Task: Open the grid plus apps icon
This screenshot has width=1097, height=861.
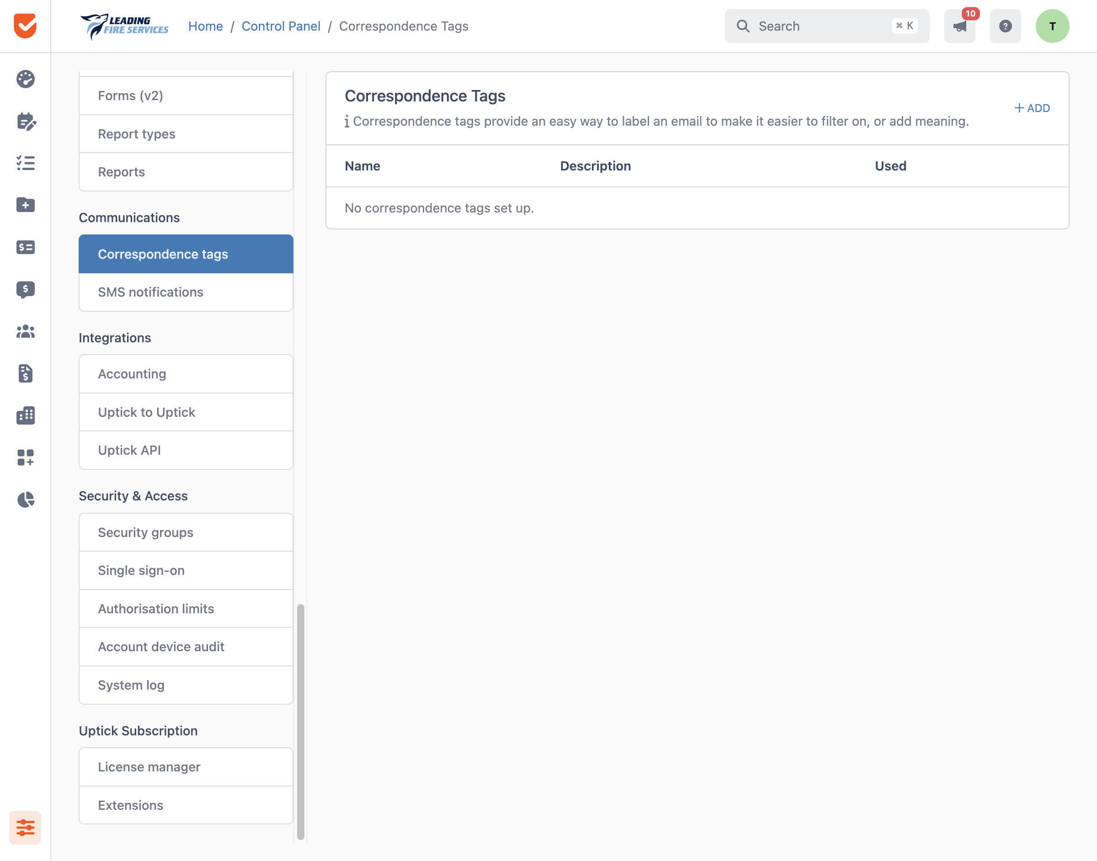Action: (x=25, y=457)
